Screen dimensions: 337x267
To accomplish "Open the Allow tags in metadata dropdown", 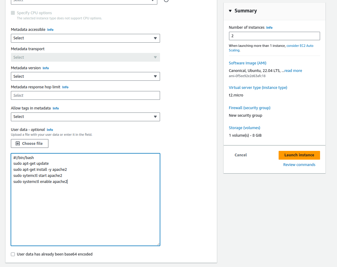I will [x=85, y=117].
